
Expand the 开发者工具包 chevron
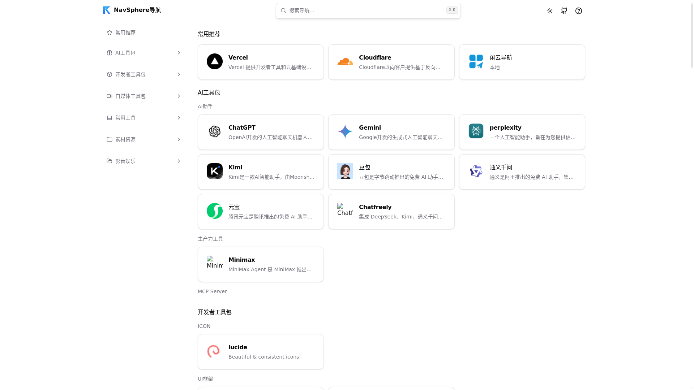[x=179, y=74]
